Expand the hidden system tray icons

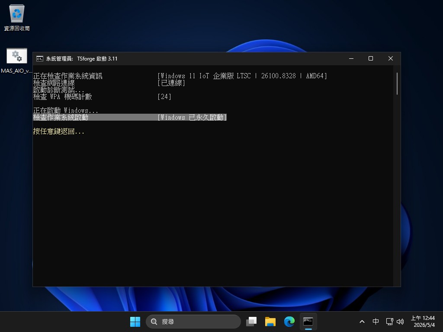click(362, 322)
